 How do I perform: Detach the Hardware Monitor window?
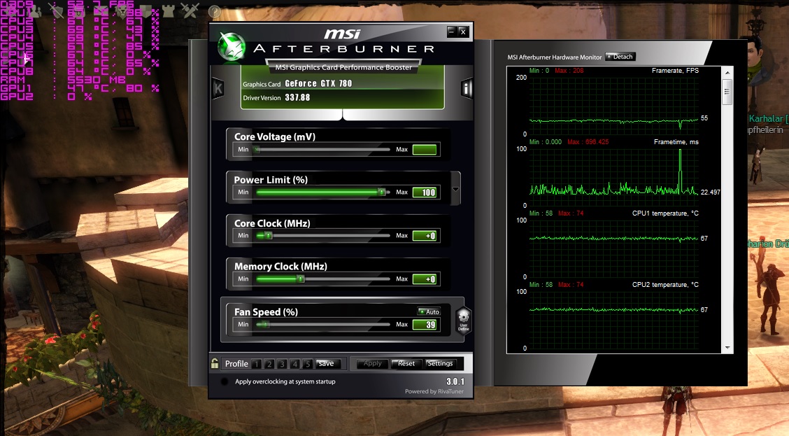coord(620,57)
